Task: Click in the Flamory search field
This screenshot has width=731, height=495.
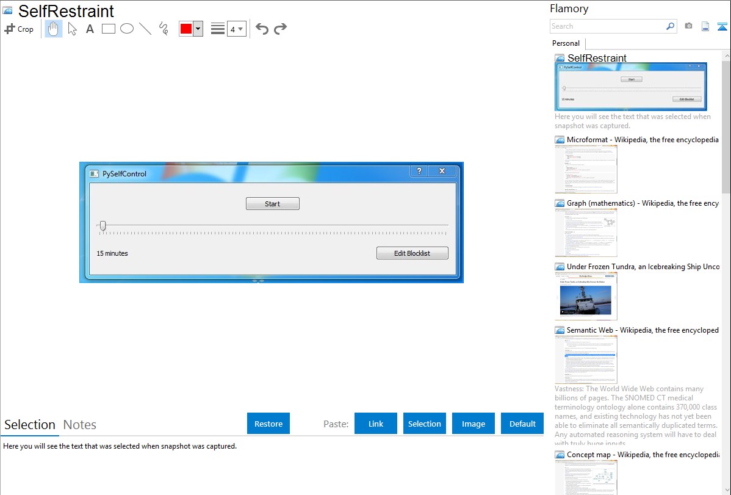Action: tap(607, 26)
